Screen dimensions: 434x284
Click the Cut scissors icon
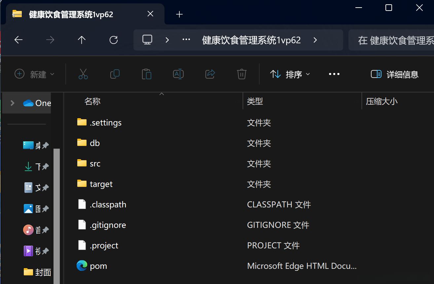click(83, 74)
